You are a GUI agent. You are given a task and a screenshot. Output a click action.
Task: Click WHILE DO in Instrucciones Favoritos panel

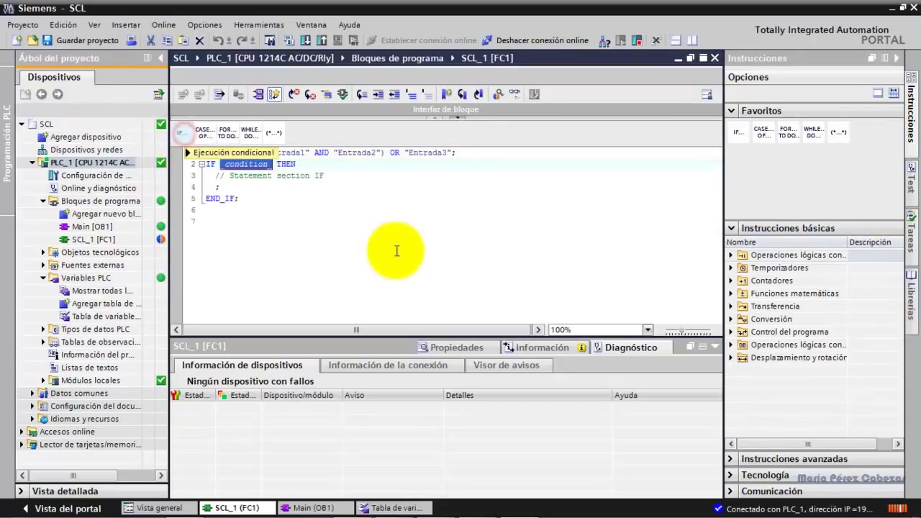(813, 132)
